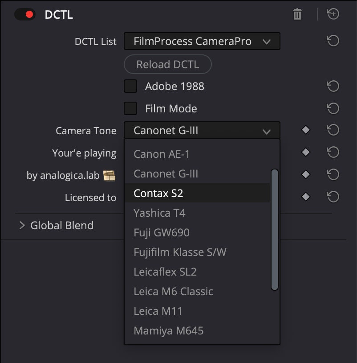357x363 pixels.
Task: Reset the Licensed to parameter
Action: click(333, 197)
